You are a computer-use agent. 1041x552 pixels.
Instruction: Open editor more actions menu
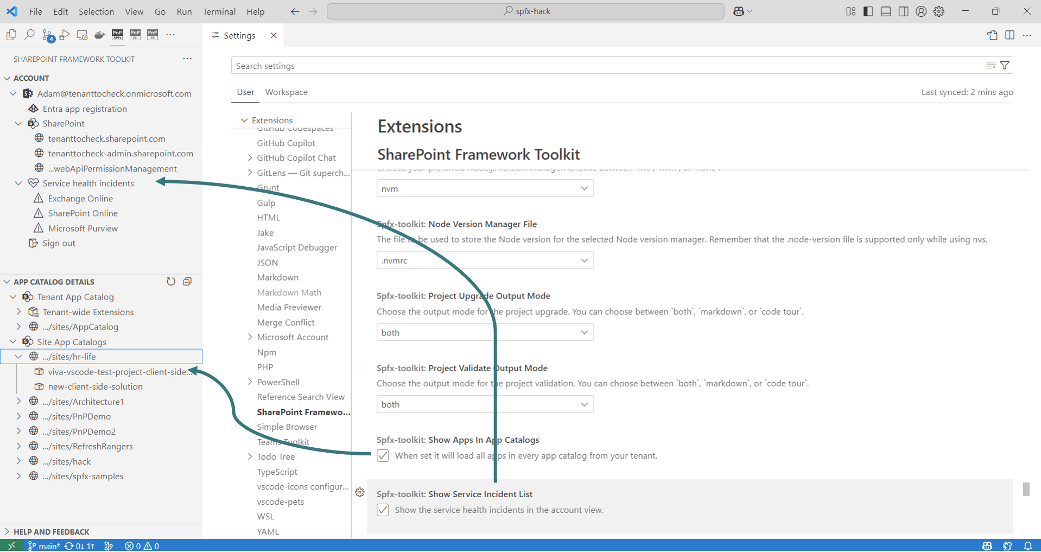point(1027,35)
